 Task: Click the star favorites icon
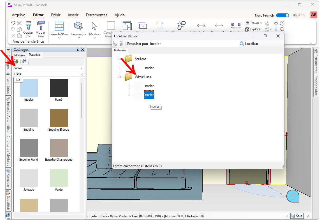[276, 23]
